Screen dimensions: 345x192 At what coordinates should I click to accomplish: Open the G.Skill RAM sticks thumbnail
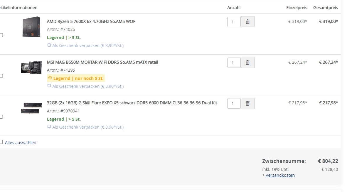coord(31,108)
